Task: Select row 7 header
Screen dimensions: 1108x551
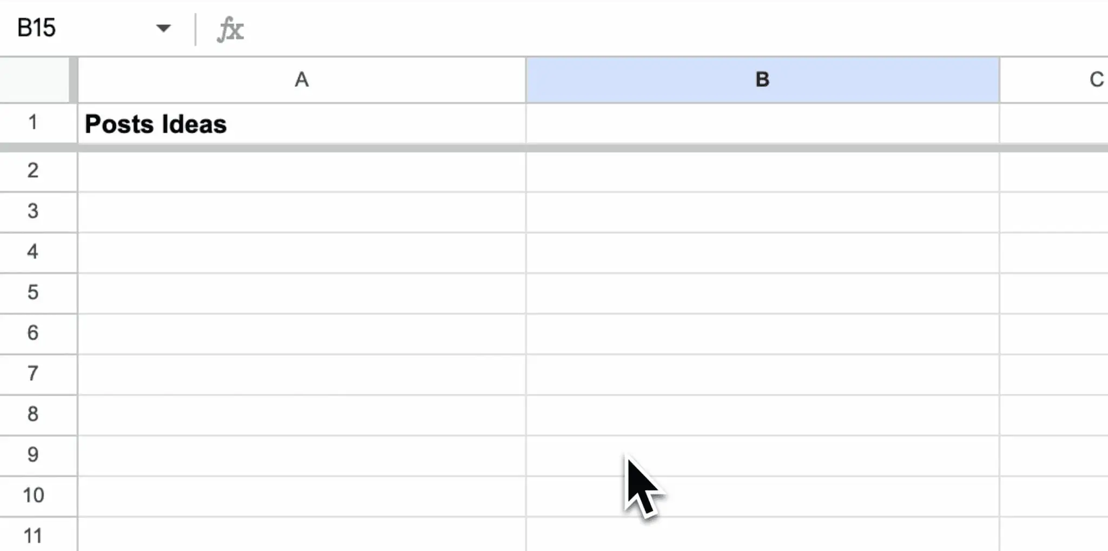Action: (x=34, y=373)
